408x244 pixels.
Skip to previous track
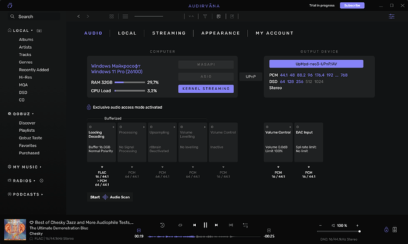click(195, 225)
